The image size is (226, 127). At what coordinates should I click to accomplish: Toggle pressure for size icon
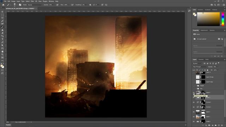pyautogui.click(x=102, y=5)
